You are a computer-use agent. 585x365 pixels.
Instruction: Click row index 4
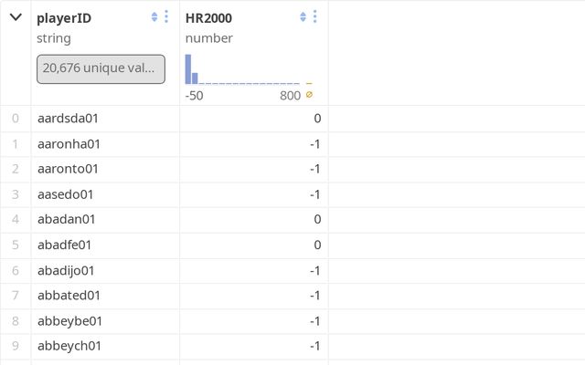pos(15,219)
